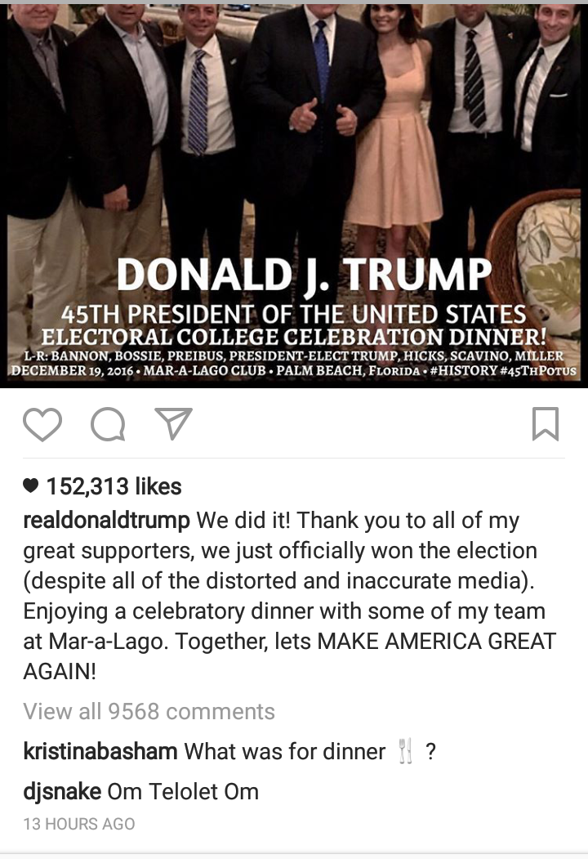Open the realdonaldtrump profile from caption
The width and height of the screenshot is (588, 859).
click(x=106, y=520)
